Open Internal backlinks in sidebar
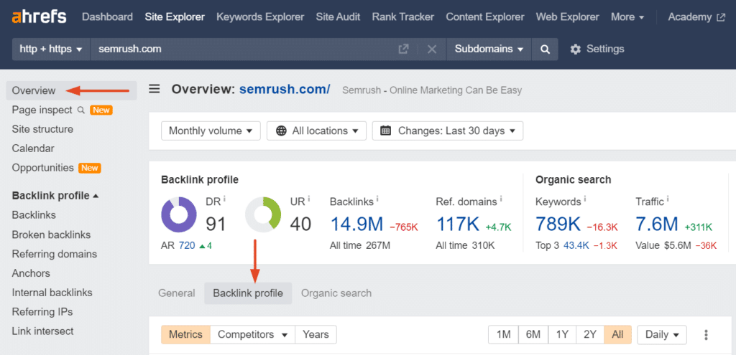This screenshot has height=355, width=736. [52, 293]
